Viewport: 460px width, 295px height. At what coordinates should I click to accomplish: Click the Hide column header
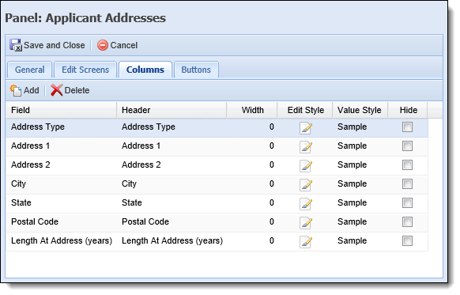pos(408,110)
